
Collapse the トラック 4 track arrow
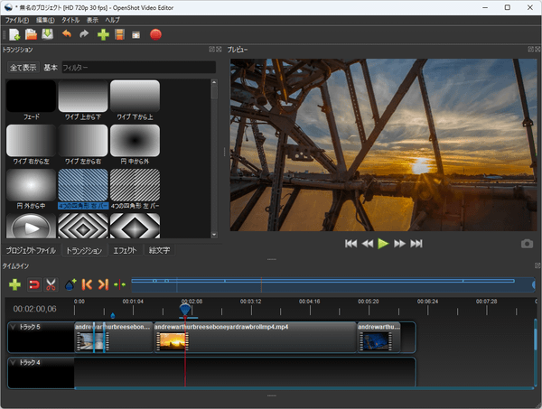click(x=12, y=362)
